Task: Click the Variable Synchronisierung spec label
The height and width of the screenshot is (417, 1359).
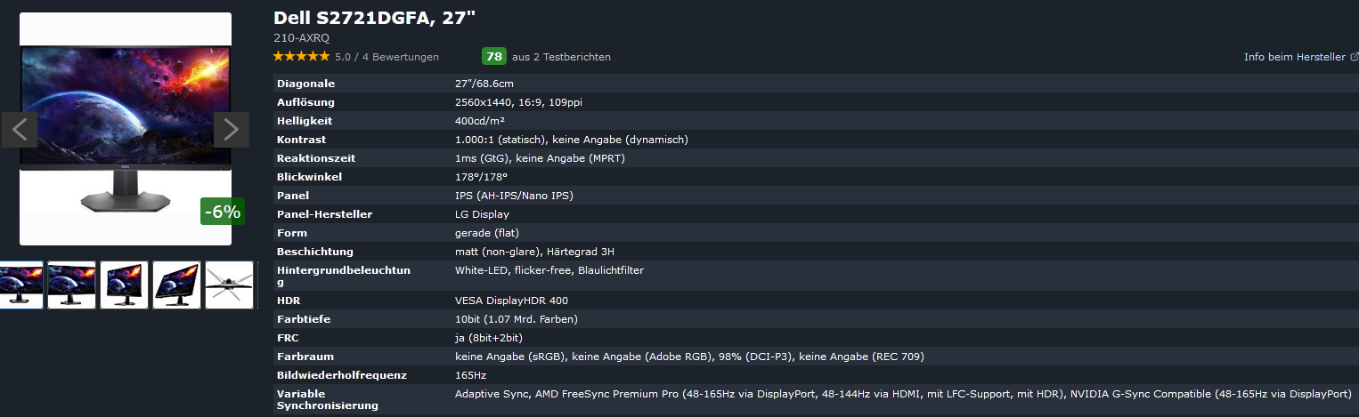Action: (328, 399)
